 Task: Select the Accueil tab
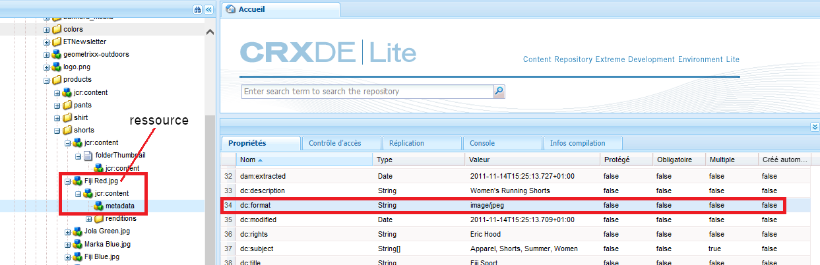280,10
